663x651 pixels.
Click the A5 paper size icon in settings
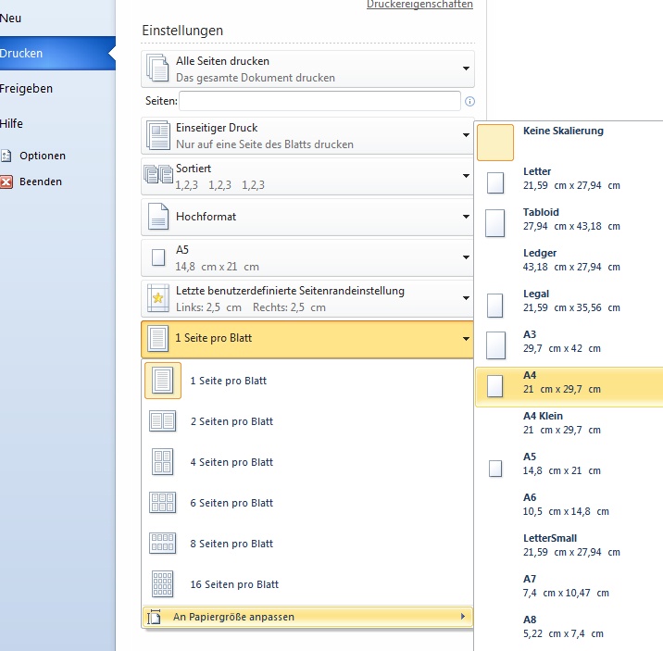158,257
